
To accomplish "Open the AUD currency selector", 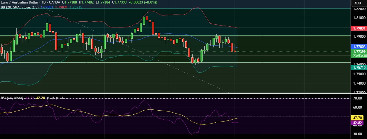I will click(357, 3).
